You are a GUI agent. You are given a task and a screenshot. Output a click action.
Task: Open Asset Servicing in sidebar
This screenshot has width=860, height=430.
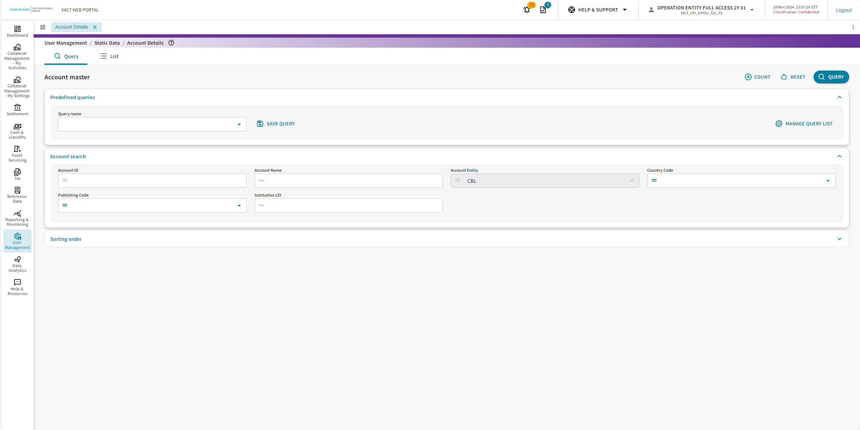tap(17, 154)
